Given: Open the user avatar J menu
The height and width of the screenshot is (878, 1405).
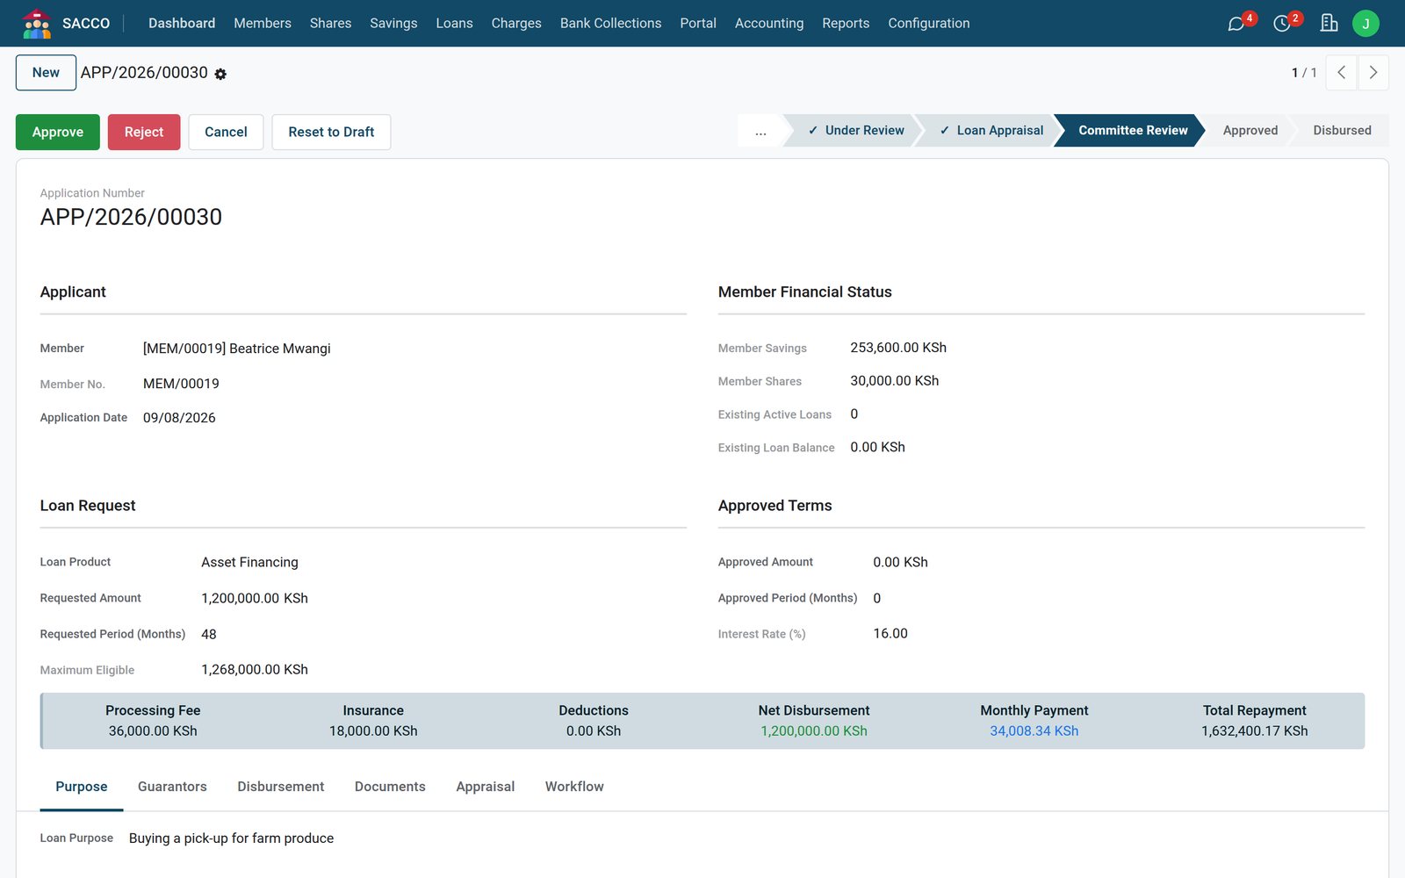Looking at the screenshot, I should click(x=1365, y=24).
